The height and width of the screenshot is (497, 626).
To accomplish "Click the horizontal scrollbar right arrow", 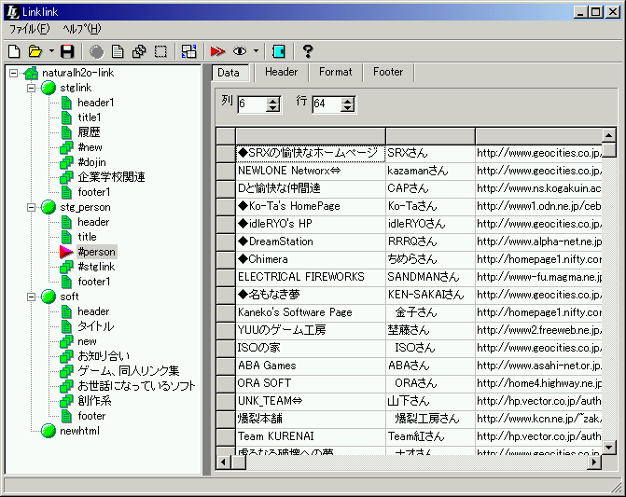I will (x=595, y=462).
